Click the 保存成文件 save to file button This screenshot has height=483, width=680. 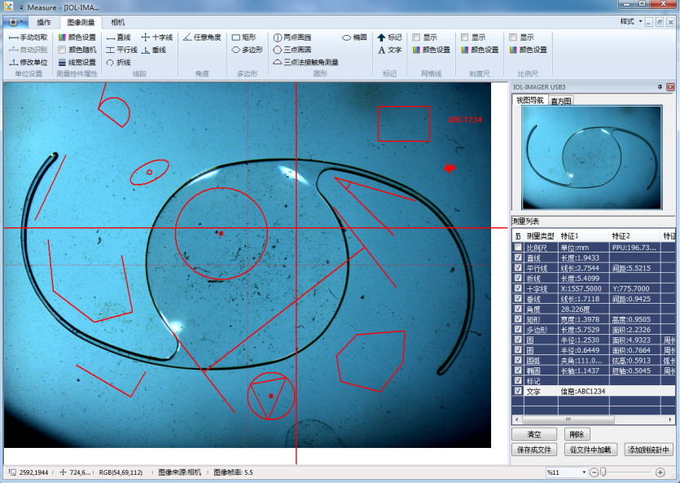pos(534,450)
